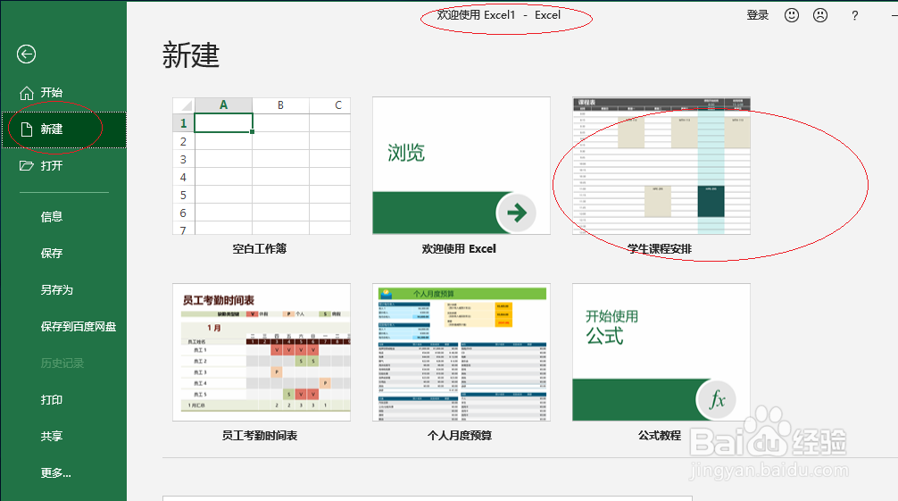Click the 欢迎使用 Excel label
Viewport: 898px width, 501px height.
coord(459,249)
